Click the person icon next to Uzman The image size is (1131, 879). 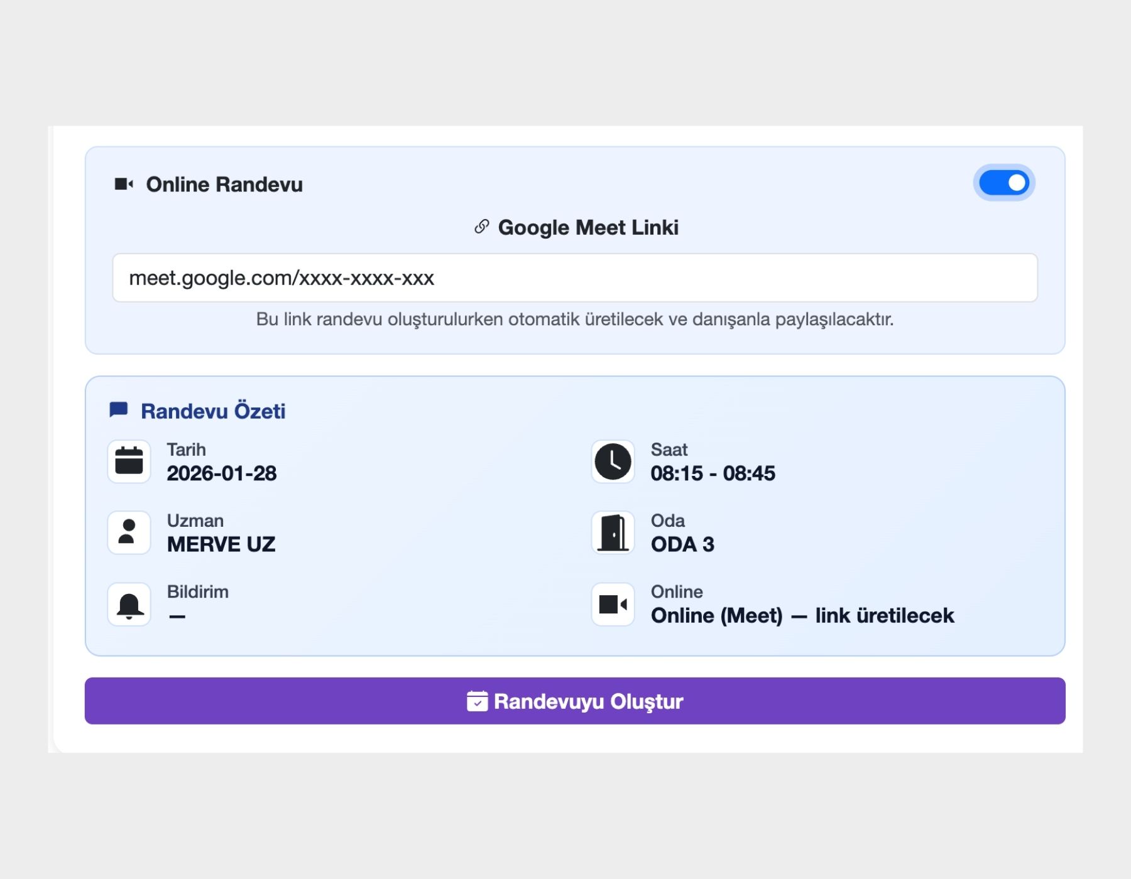pos(128,532)
